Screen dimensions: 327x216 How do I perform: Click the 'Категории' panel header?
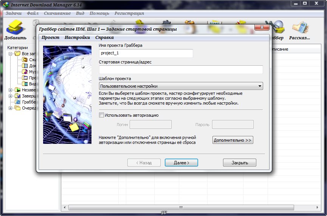point(17,48)
